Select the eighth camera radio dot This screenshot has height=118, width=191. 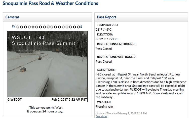pyautogui.click(x=44, y=27)
